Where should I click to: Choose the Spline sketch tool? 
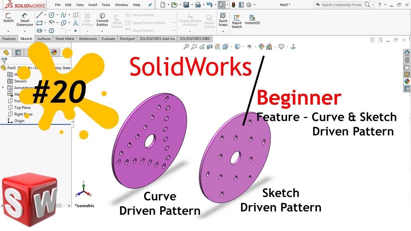pyautogui.click(x=64, y=15)
